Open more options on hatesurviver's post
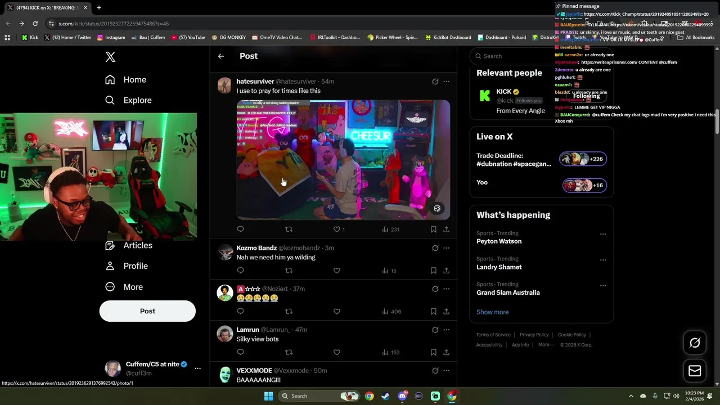Viewport: 720px width, 405px height. coord(446,82)
